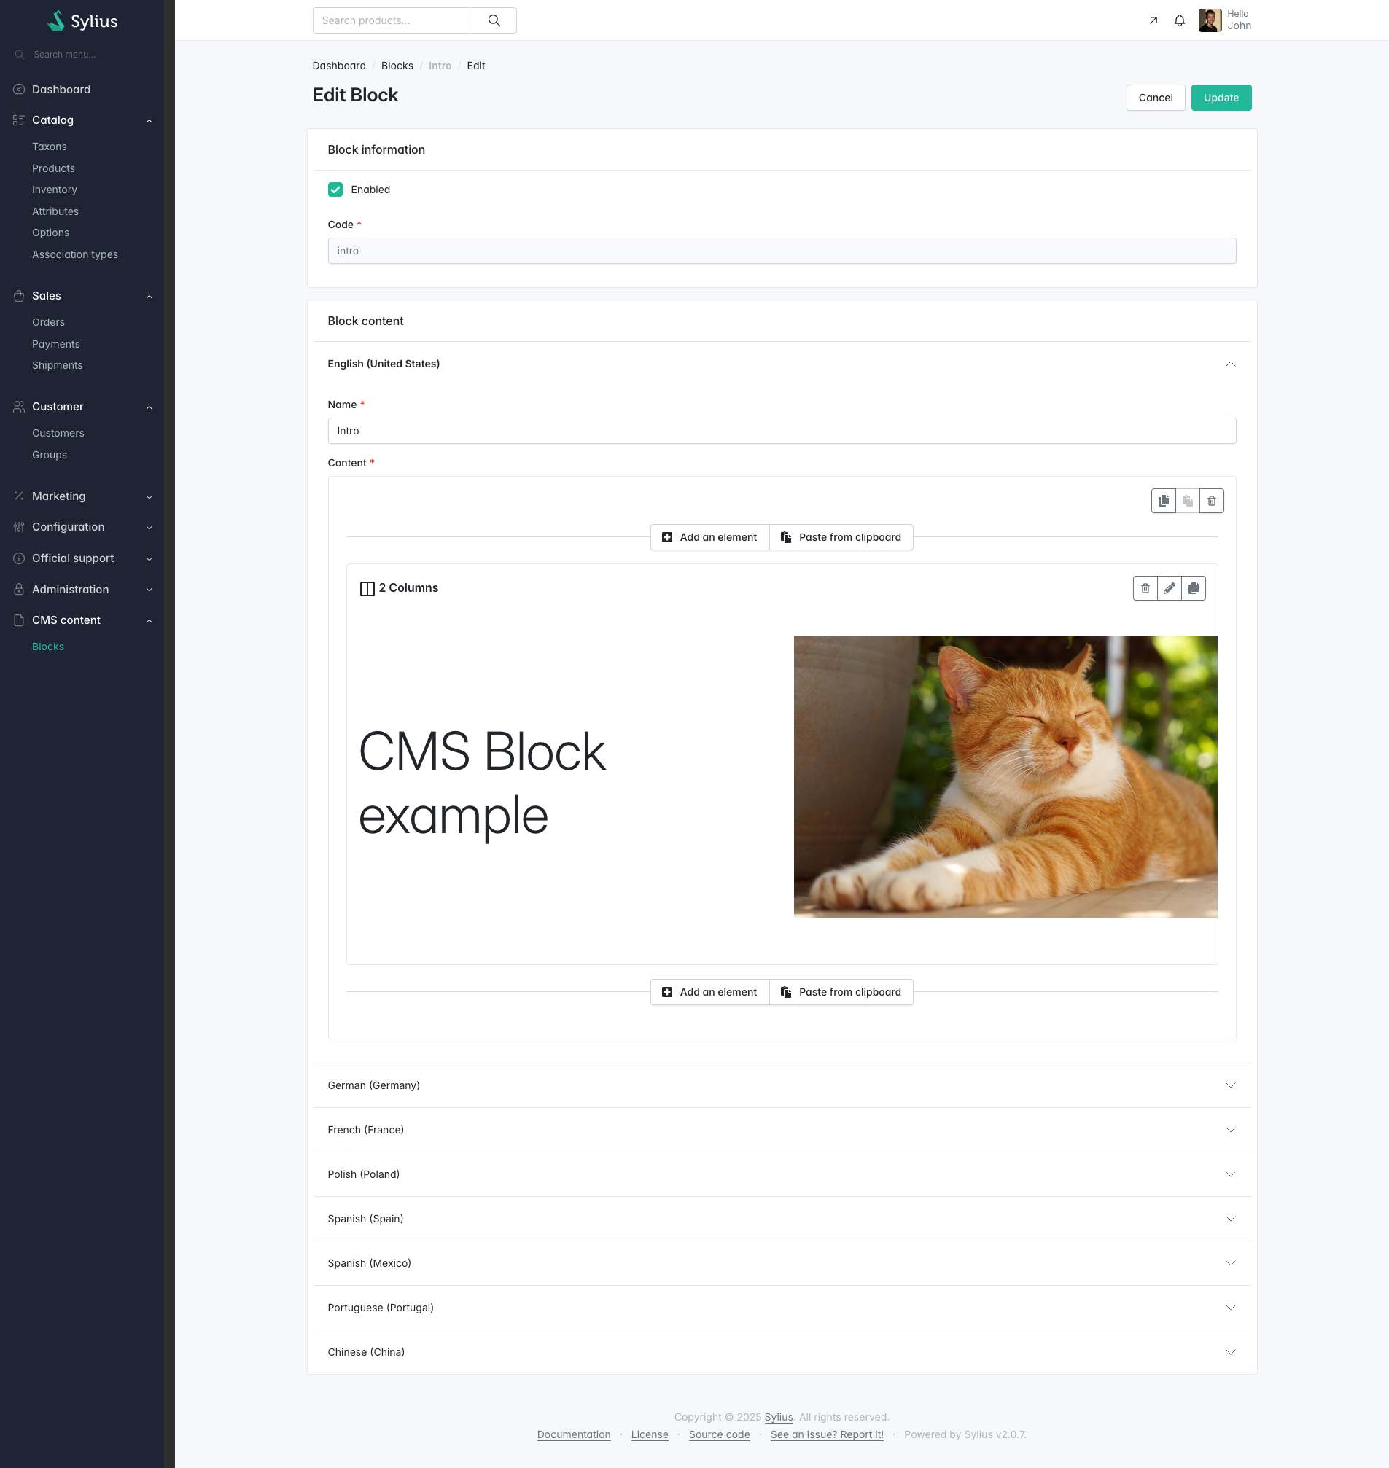Image resolution: width=1389 pixels, height=1468 pixels.
Task: Click the first Add an element button
Action: click(x=709, y=537)
